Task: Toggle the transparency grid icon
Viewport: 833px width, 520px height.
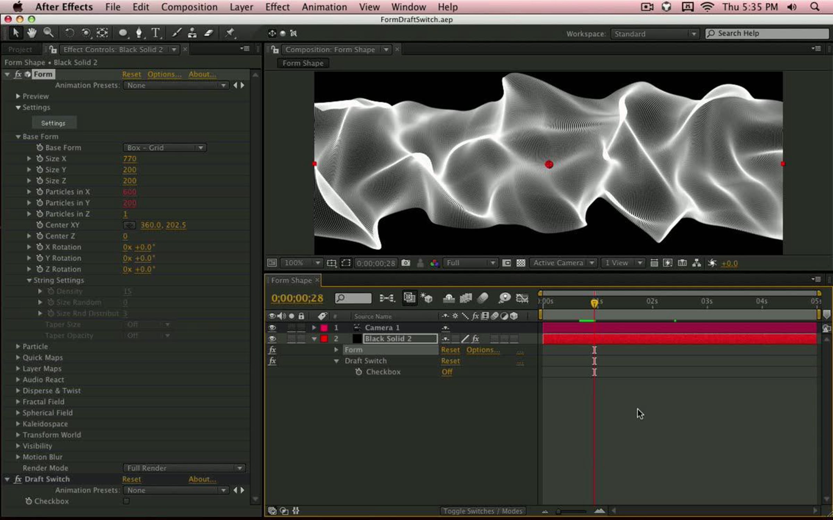Action: (521, 263)
